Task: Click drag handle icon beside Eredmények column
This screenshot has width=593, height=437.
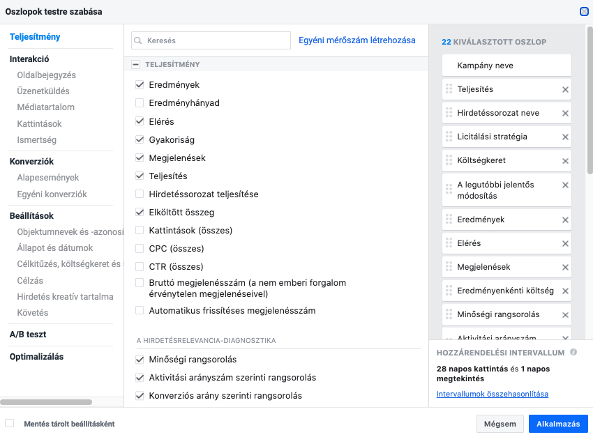Action: tap(449, 219)
